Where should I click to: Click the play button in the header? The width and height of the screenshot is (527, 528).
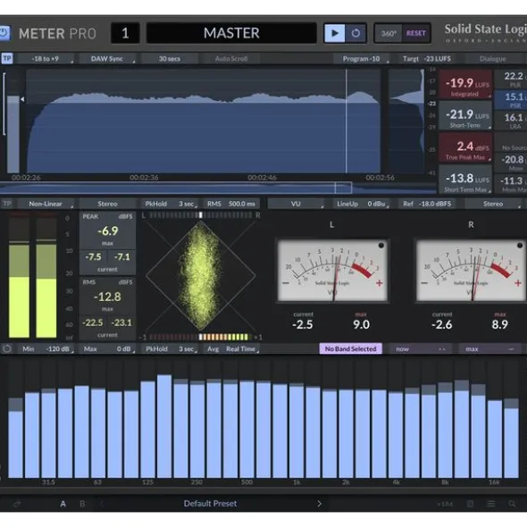[334, 33]
